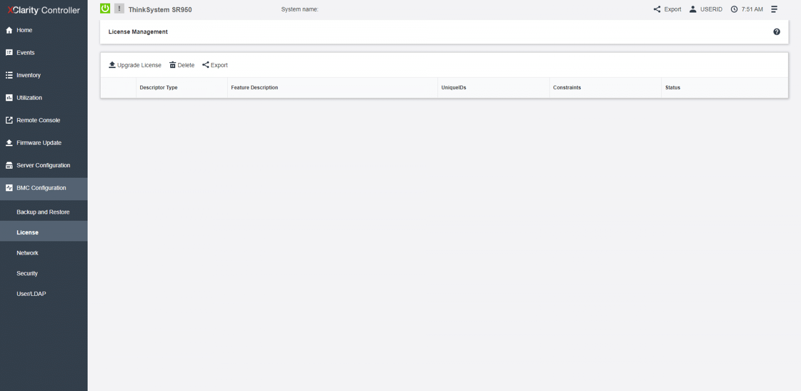Open Security submenu item
The height and width of the screenshot is (391, 801).
(44, 273)
